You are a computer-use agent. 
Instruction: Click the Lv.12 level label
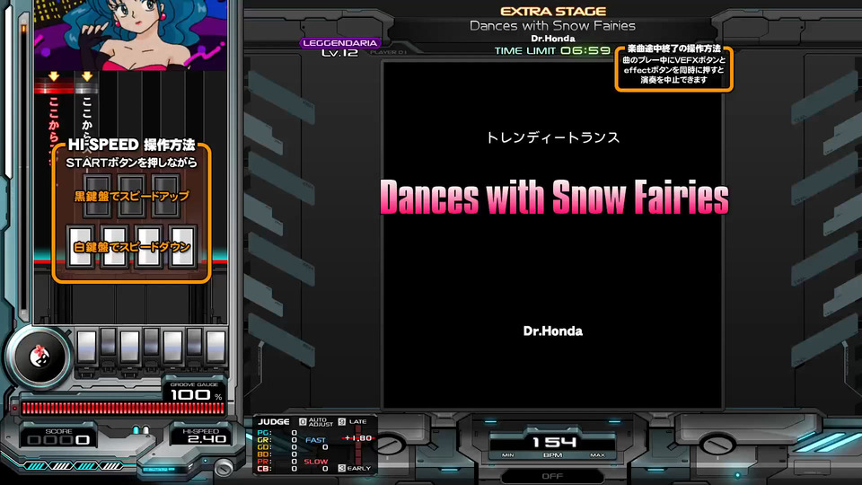[339, 53]
